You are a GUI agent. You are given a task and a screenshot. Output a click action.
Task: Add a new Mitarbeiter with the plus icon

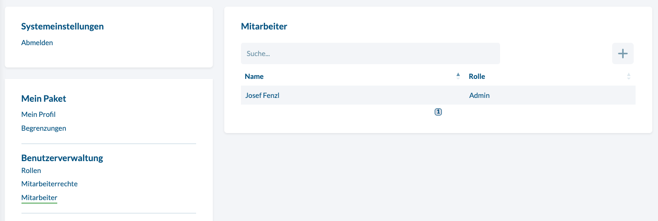(x=623, y=53)
